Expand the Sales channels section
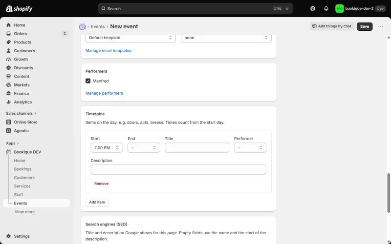Image resolution: width=391 pixels, height=244 pixels. pos(21,114)
